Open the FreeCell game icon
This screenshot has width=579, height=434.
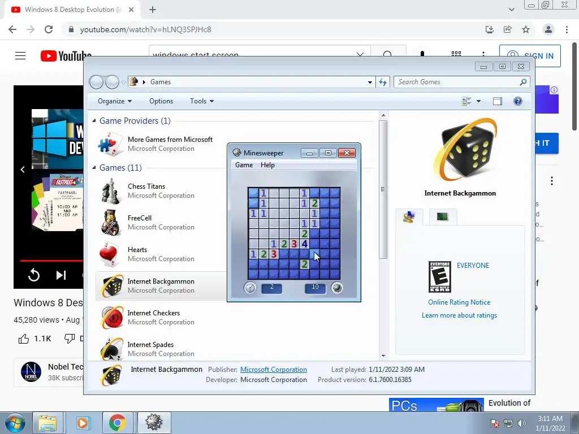point(111,223)
